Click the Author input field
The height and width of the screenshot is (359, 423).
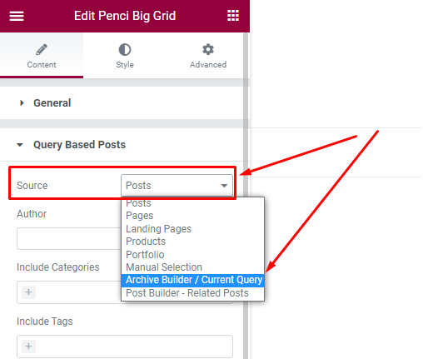(69, 239)
